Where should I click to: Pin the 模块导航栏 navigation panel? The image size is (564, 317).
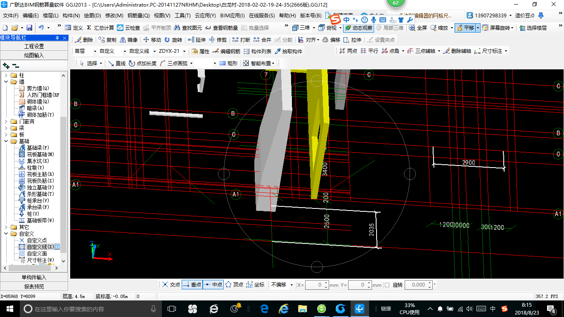[x=57, y=38]
